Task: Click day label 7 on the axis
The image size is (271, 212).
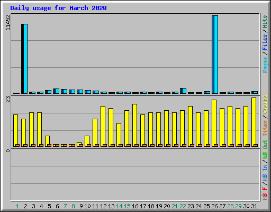Action: click(x=65, y=206)
